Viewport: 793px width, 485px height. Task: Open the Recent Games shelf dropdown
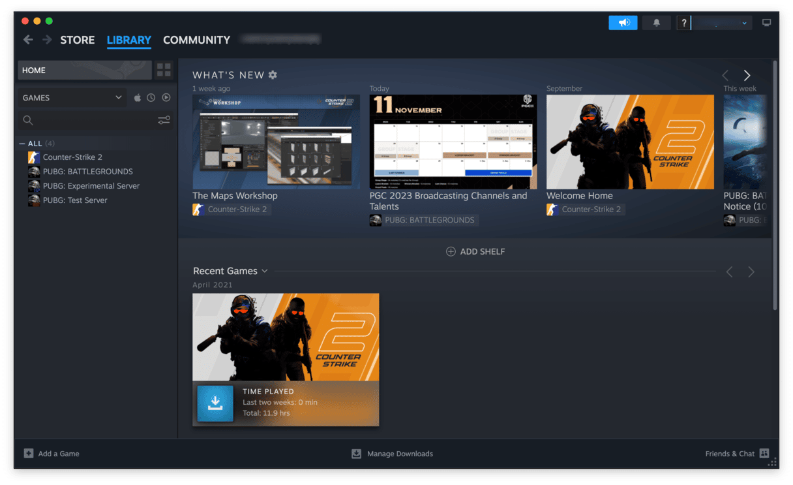[264, 271]
